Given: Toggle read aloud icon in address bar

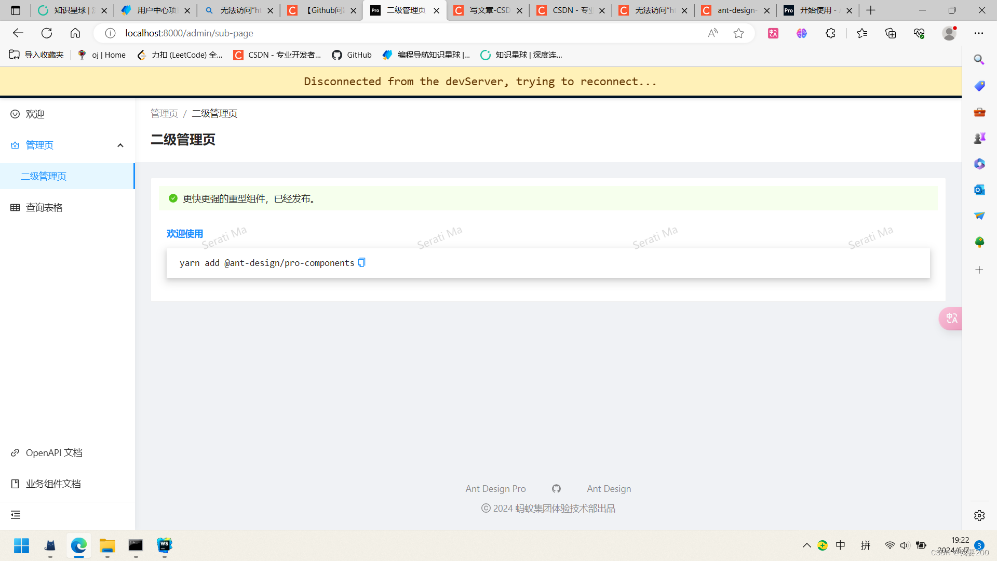Looking at the screenshot, I should pos(713,33).
